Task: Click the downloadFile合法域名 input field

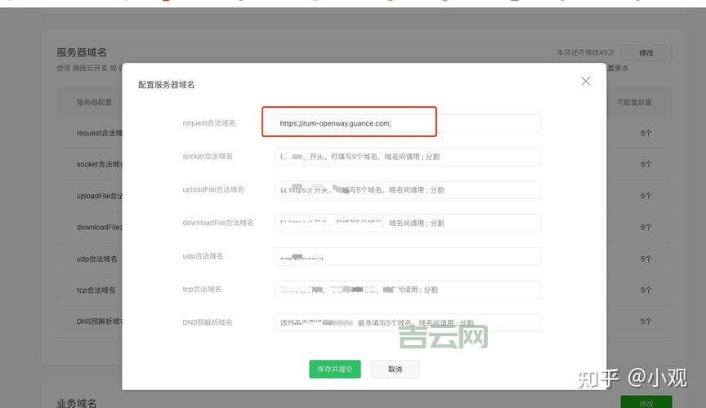Action: [x=408, y=223]
